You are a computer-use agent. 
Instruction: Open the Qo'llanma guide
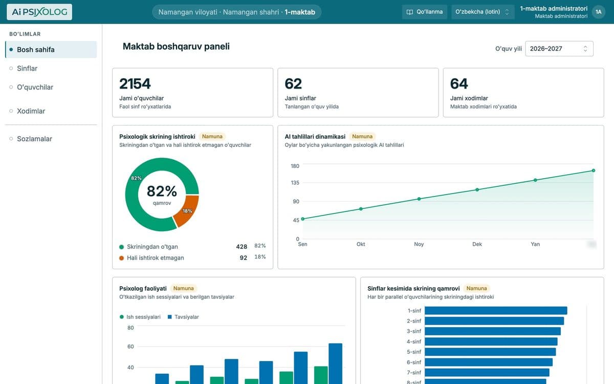pos(425,12)
